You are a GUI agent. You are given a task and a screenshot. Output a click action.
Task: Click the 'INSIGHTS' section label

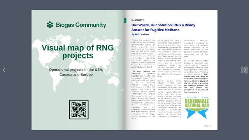(x=138, y=20)
